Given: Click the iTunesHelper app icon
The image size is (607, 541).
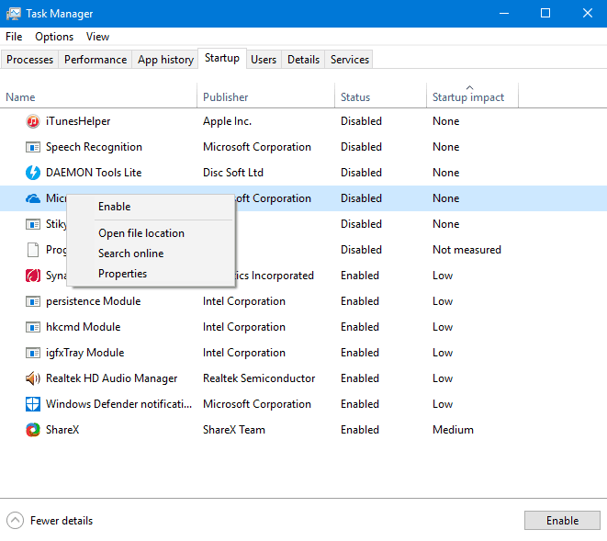Looking at the screenshot, I should (x=33, y=121).
